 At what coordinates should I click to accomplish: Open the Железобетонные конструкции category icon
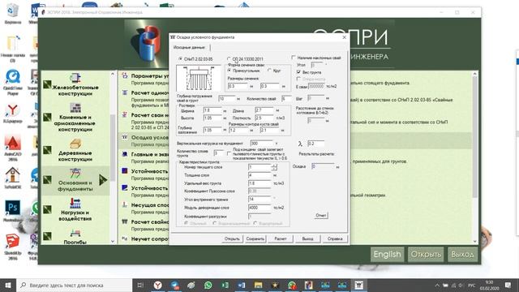click(75, 78)
